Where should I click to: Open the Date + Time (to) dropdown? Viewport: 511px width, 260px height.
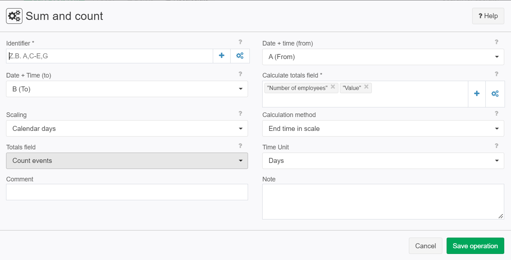(127, 89)
